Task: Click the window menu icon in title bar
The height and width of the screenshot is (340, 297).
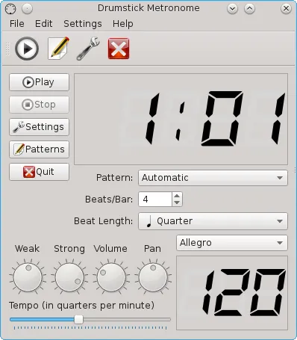Action: pyautogui.click(x=10, y=9)
